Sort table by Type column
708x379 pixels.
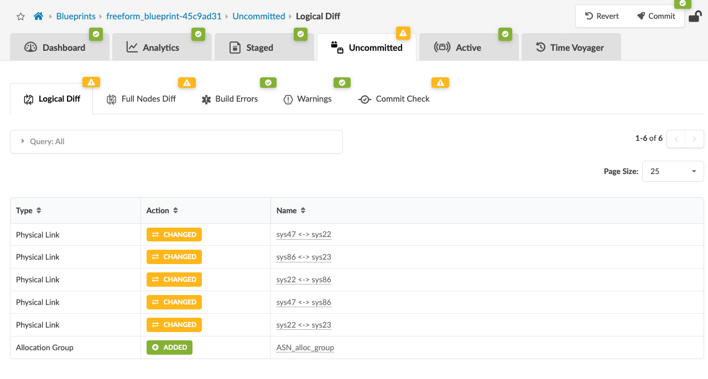coord(39,210)
